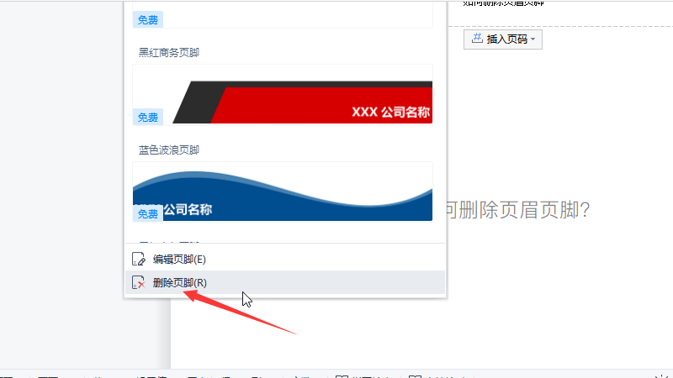673x378 pixels.
Task: Click the delete footer red X icon
Action: click(138, 282)
